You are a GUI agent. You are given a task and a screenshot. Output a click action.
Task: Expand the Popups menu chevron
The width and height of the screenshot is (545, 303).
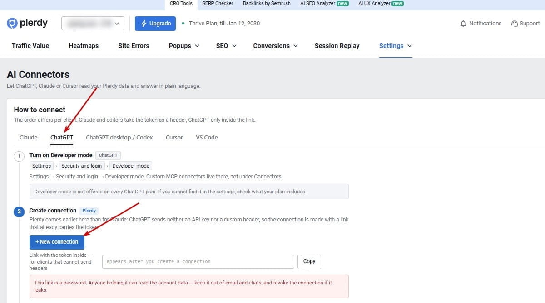[x=197, y=46]
